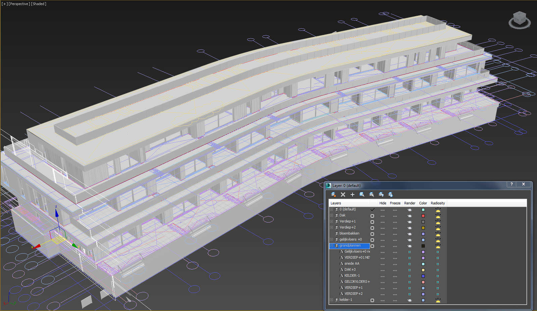
Task: Expand the kelder-1 layer
Action: click(x=332, y=300)
